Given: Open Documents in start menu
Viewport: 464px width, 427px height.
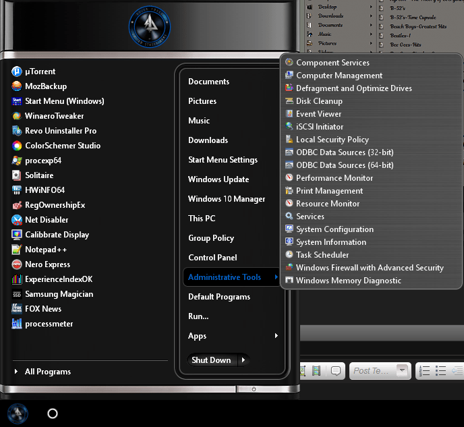Looking at the screenshot, I should [x=208, y=82].
